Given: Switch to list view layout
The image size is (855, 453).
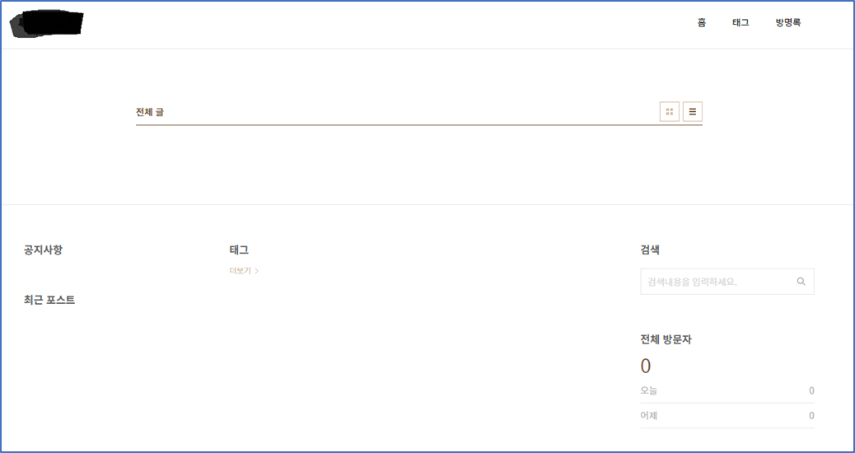Looking at the screenshot, I should (693, 112).
